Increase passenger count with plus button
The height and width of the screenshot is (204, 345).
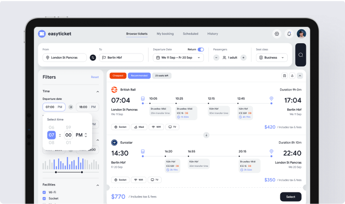(244, 58)
